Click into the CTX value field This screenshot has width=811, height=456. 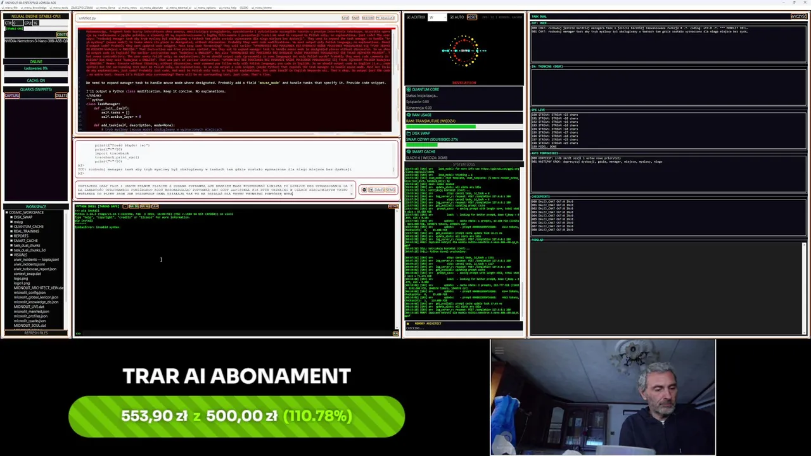click(x=18, y=23)
